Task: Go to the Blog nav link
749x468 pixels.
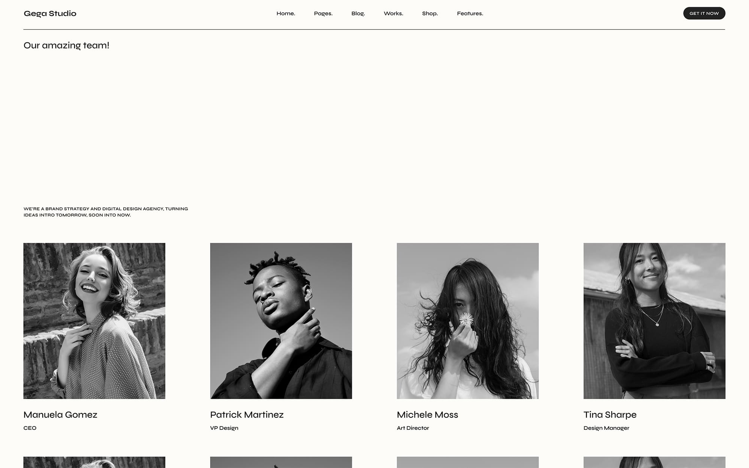Action: coord(358,13)
